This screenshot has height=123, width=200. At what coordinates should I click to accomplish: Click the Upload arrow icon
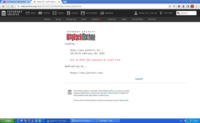click(x=161, y=13)
